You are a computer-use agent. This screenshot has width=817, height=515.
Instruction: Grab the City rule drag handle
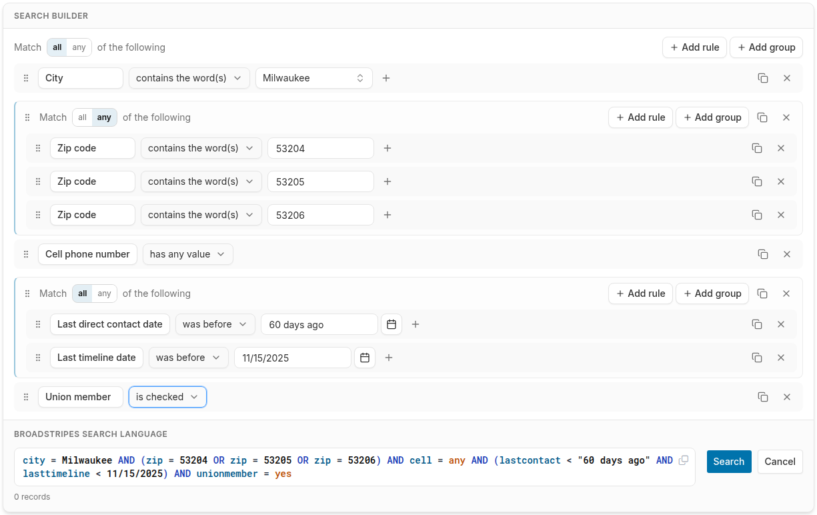pyautogui.click(x=26, y=78)
